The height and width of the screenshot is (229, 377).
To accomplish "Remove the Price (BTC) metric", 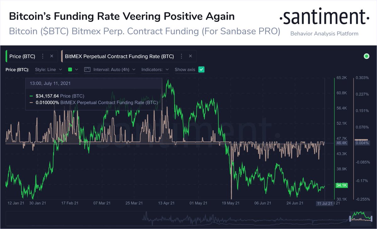I will pos(52,57).
